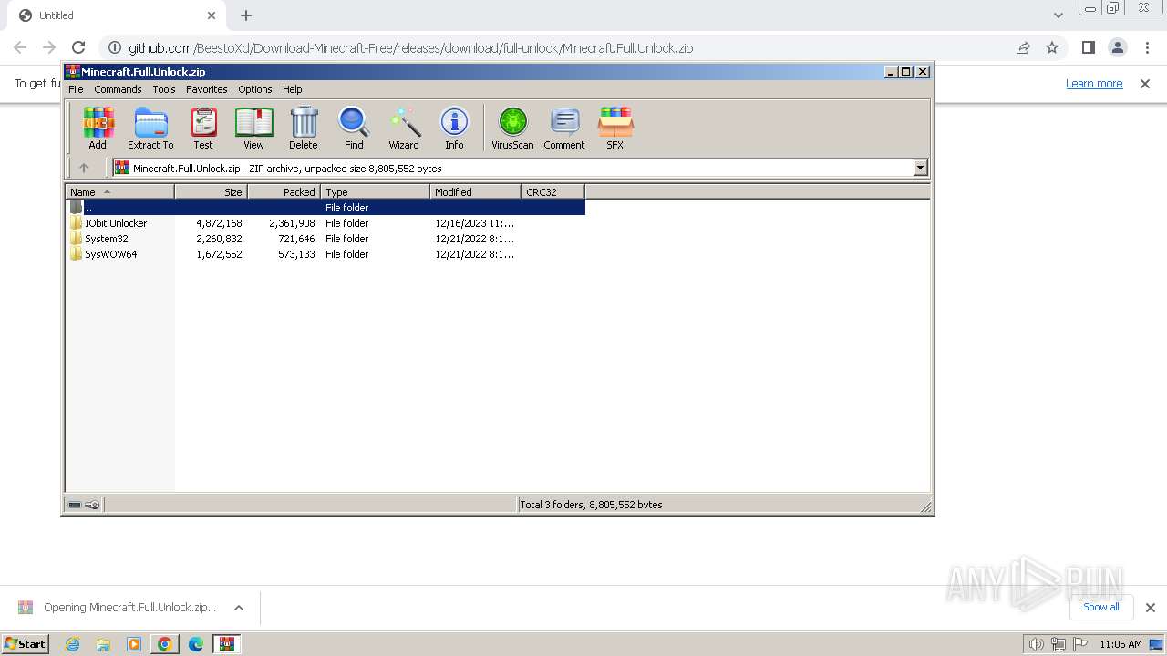Sort by the Packed column header
Image resolution: width=1167 pixels, height=656 pixels.
tap(284, 191)
